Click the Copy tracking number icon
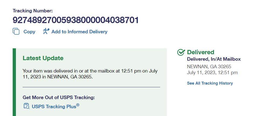The image size is (269, 116). pyautogui.click(x=16, y=31)
